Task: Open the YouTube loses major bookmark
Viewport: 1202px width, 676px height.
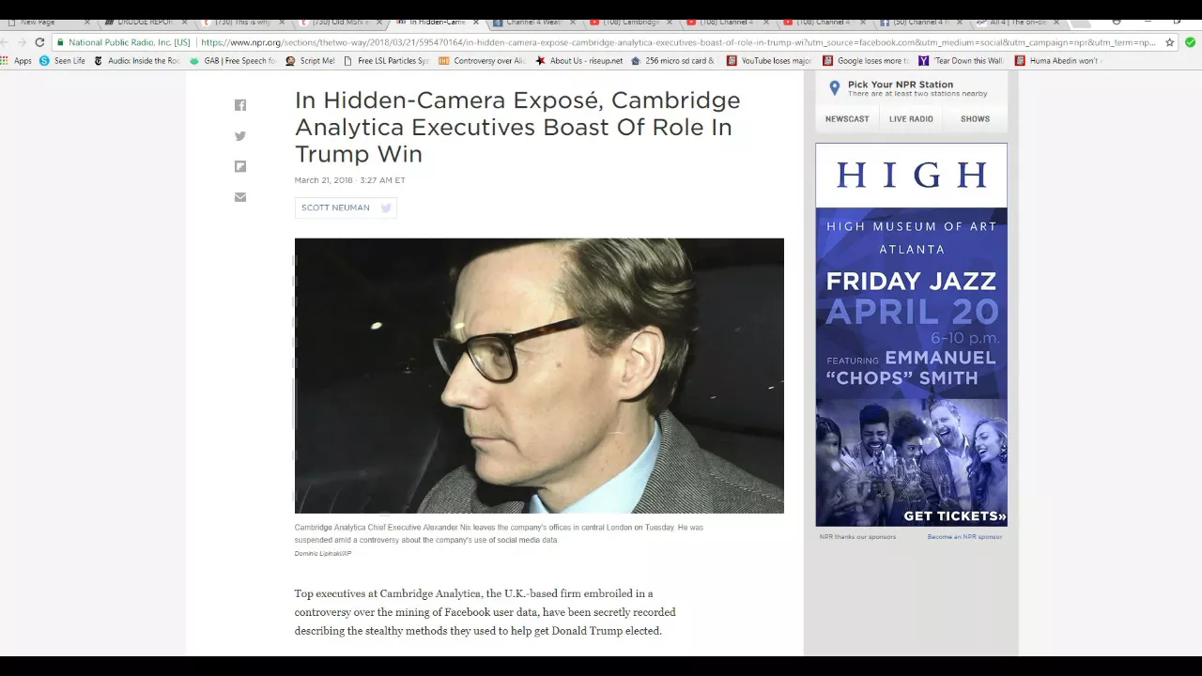Action: (x=769, y=61)
